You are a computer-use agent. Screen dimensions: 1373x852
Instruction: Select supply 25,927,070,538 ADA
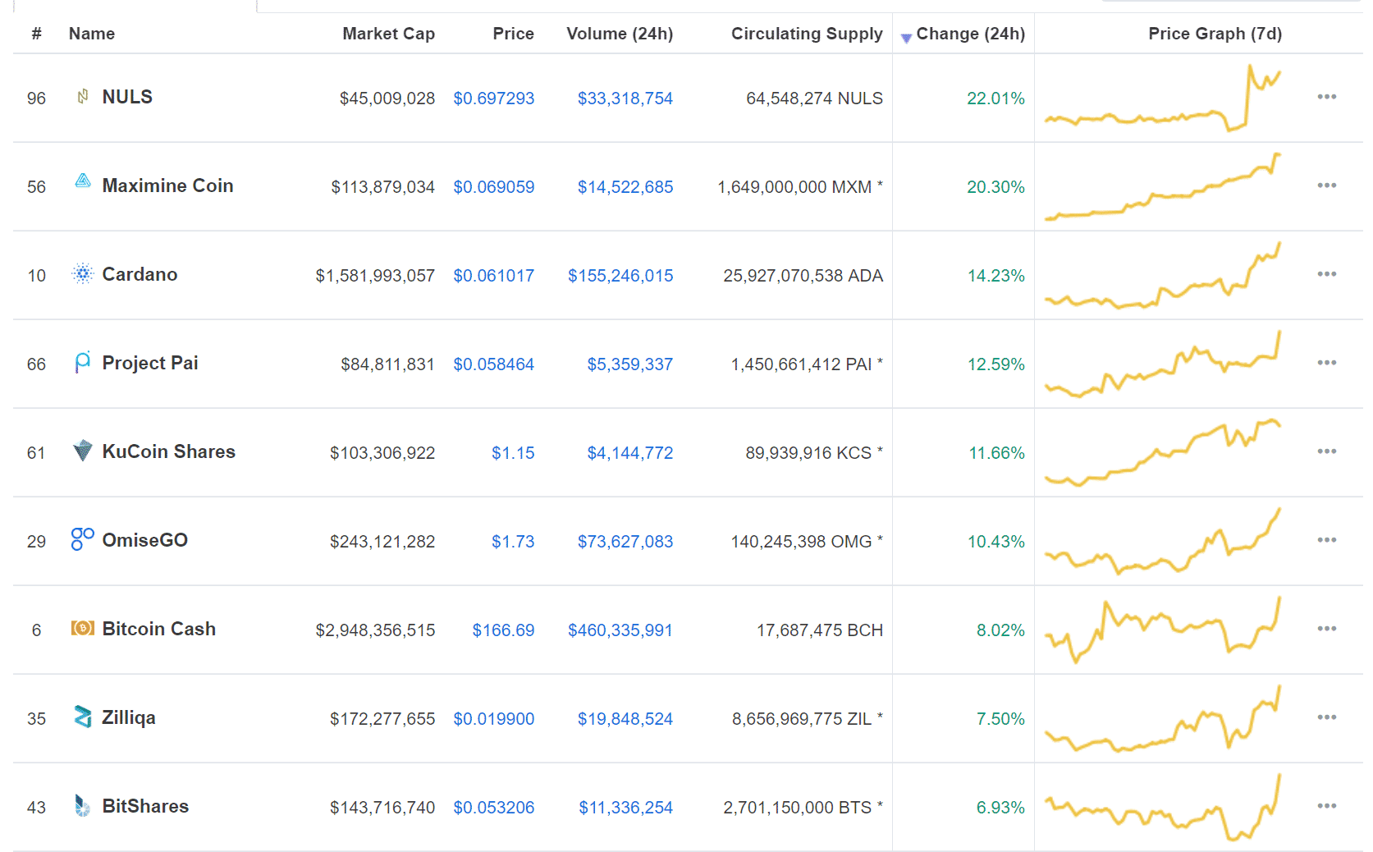point(803,276)
